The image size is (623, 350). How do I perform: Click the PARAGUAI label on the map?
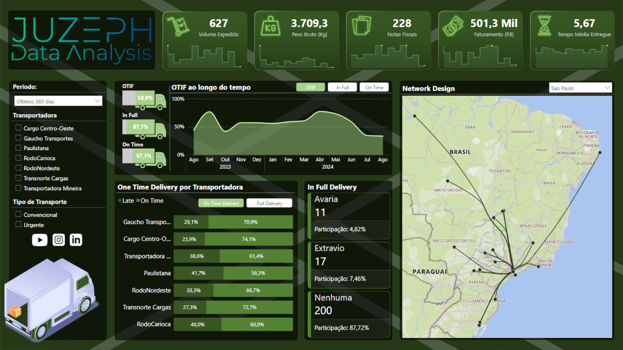tap(430, 272)
